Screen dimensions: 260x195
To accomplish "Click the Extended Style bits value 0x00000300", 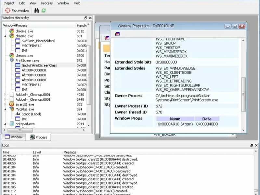I will (x=166, y=62).
